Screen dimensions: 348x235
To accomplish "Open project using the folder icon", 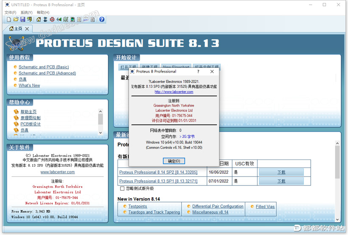I will click(x=16, y=20).
